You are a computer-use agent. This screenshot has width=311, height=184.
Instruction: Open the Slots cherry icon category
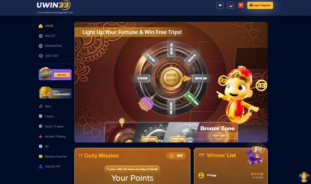pos(45,106)
